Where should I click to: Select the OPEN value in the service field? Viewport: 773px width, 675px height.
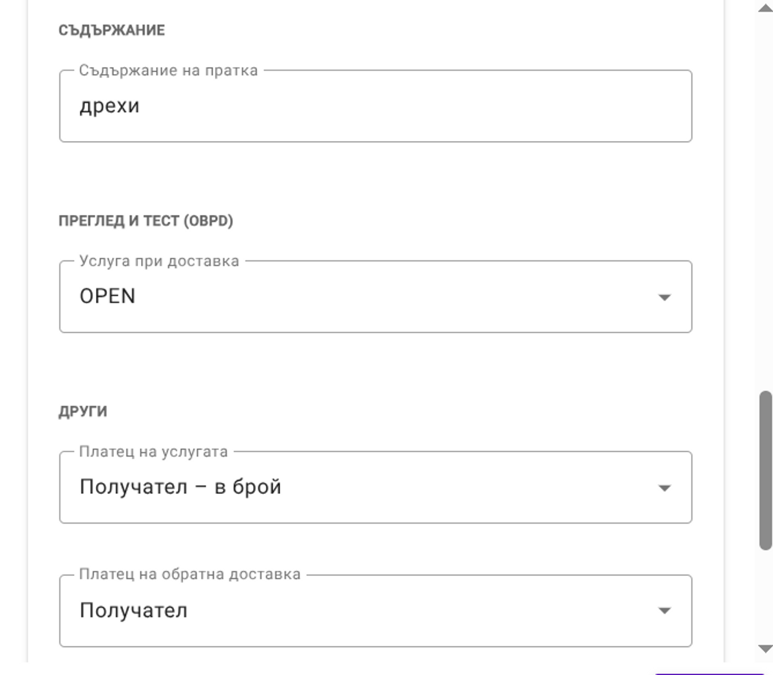point(108,296)
